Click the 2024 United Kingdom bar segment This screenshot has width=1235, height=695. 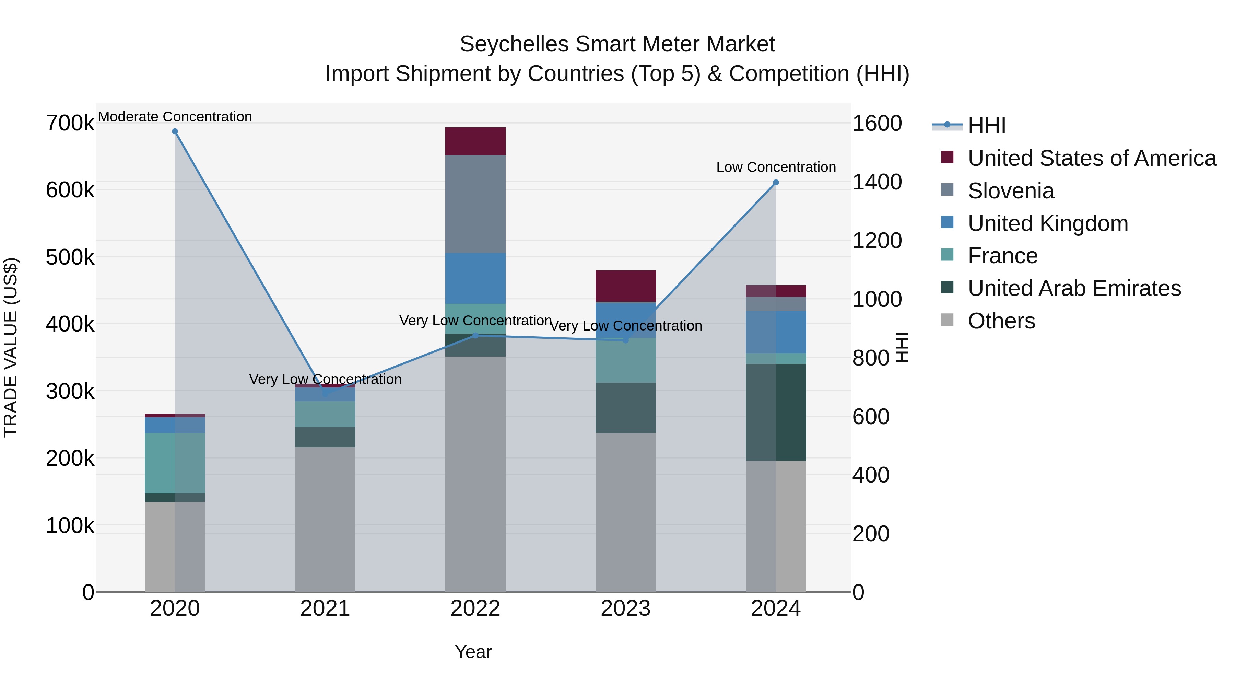click(x=776, y=332)
